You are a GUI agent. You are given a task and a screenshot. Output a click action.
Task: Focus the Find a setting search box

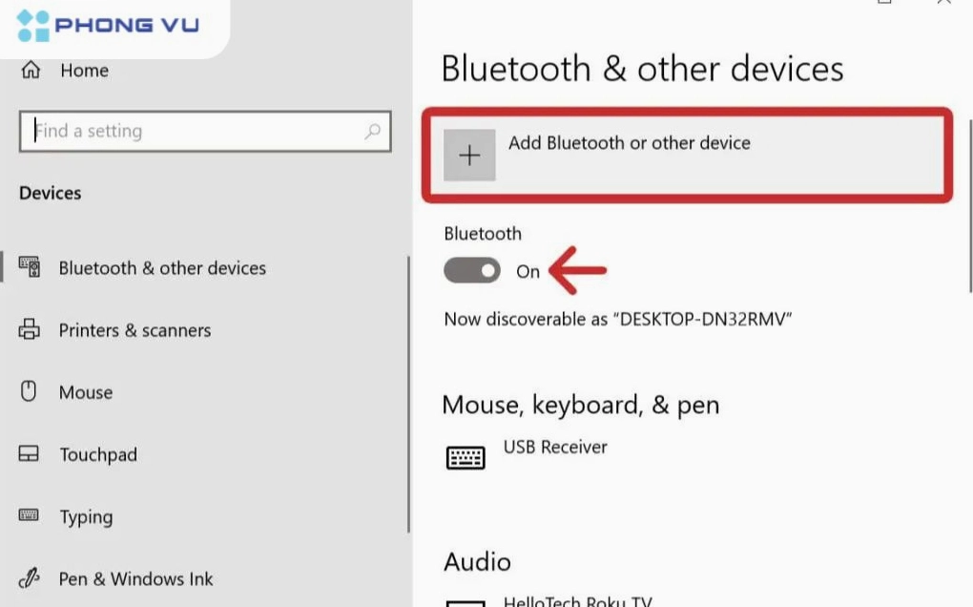pyautogui.click(x=191, y=131)
